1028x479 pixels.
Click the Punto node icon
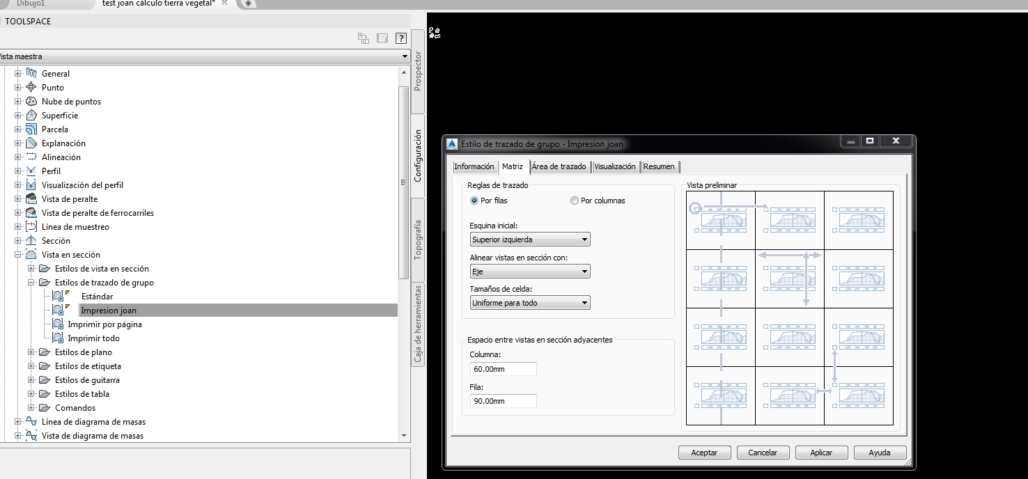coord(31,87)
